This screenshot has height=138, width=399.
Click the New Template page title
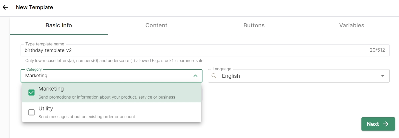35,7
